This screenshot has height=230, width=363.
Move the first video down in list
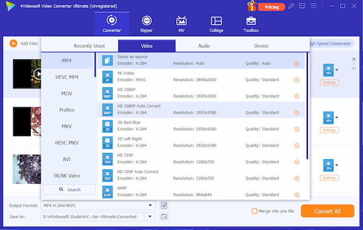pos(353,68)
